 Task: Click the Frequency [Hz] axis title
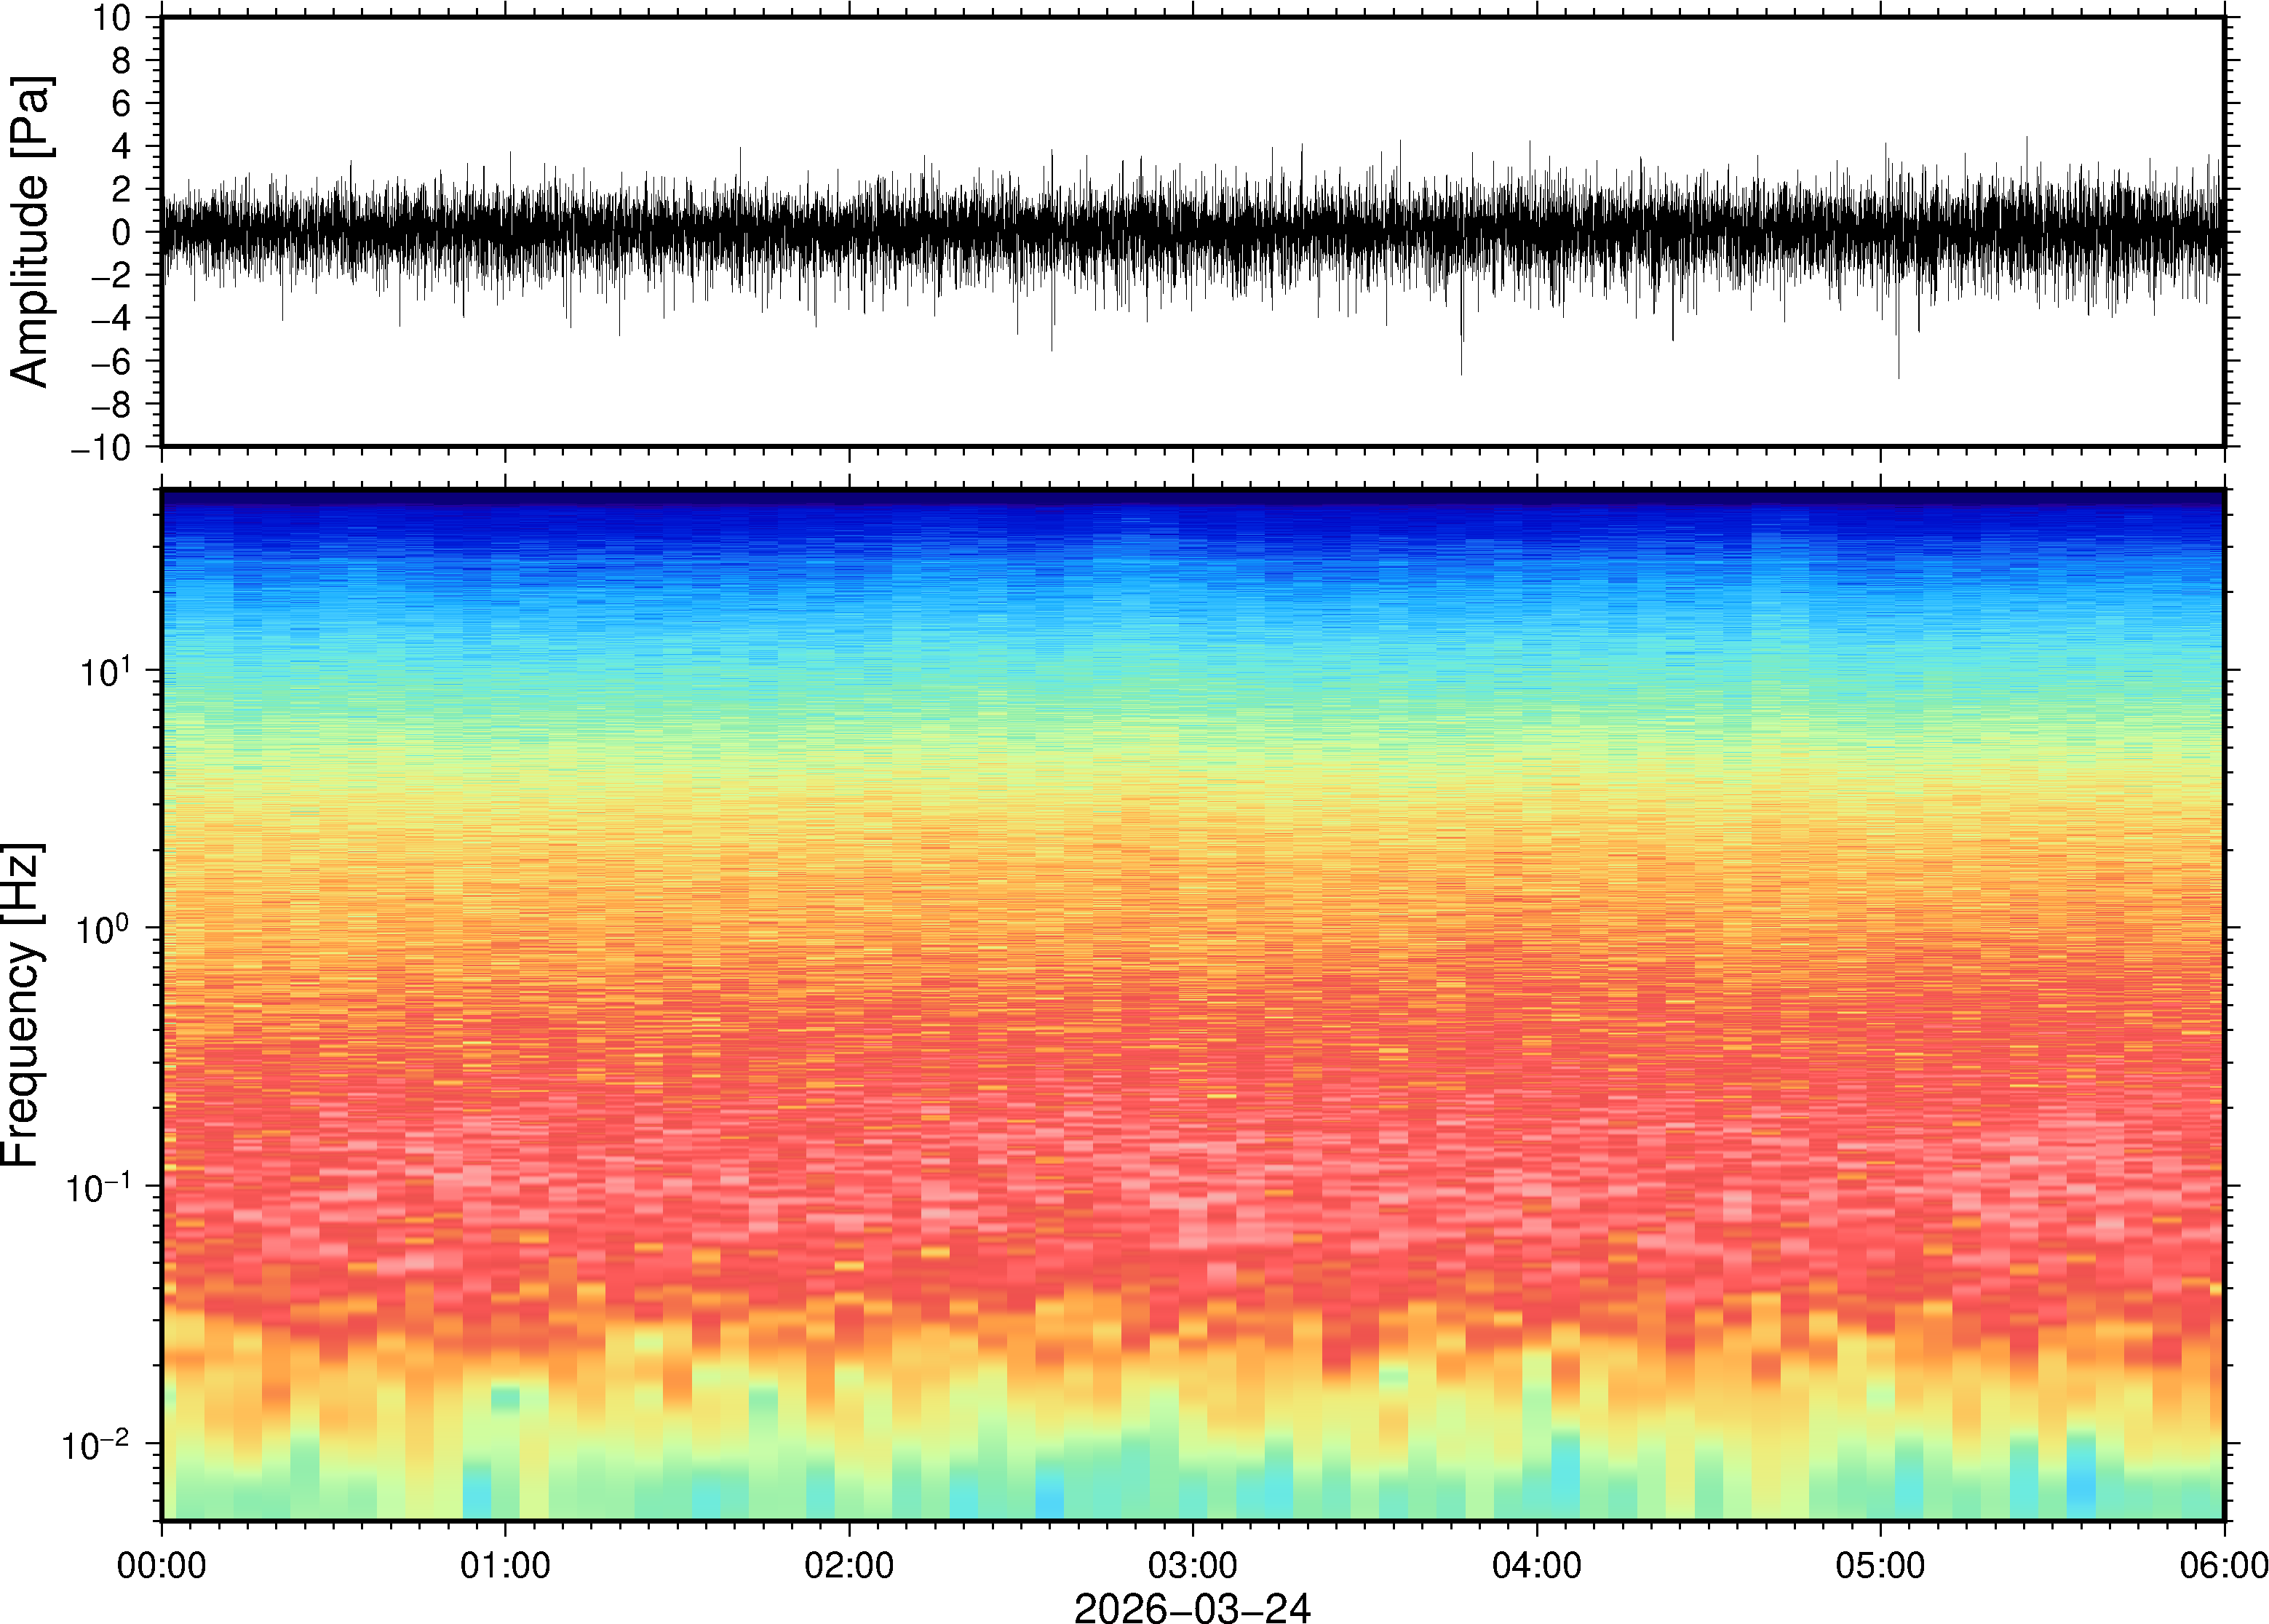click(22, 1005)
